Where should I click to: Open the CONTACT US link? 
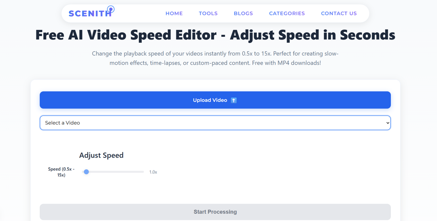[x=339, y=13]
